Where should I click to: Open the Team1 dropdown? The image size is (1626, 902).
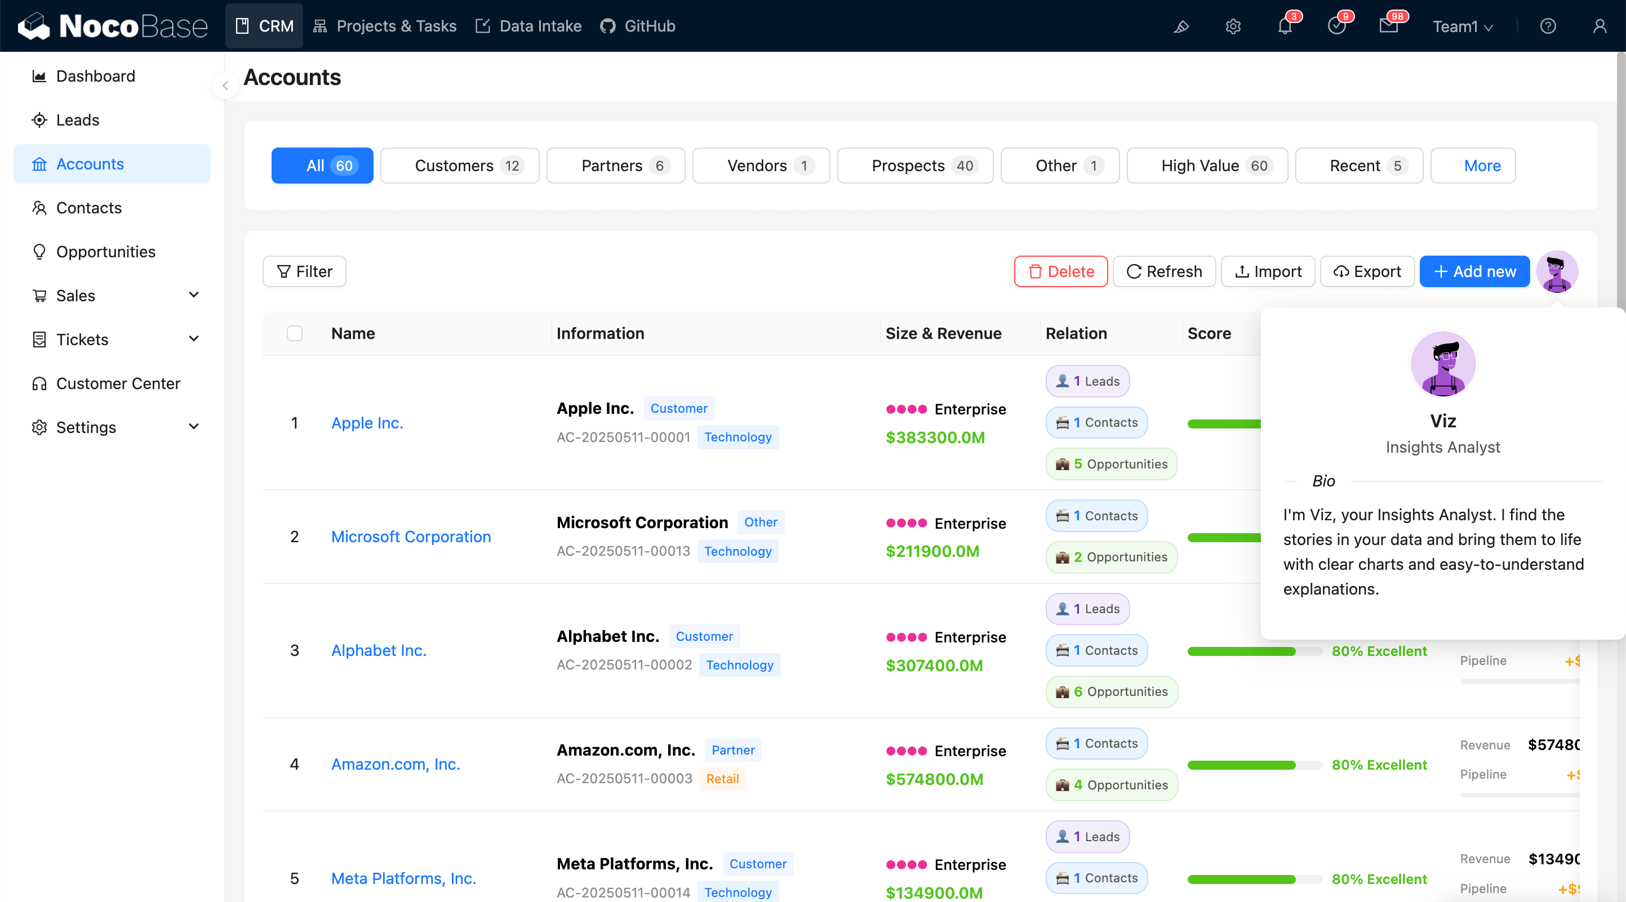coord(1462,26)
